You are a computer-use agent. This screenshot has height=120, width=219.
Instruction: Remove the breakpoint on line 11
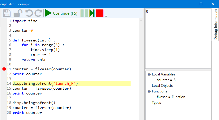pyautogui.click(x=4, y=69)
